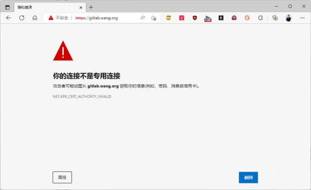The width and height of the screenshot is (311, 190).
Task: Open the black square extension icon
Action: tap(221, 18)
